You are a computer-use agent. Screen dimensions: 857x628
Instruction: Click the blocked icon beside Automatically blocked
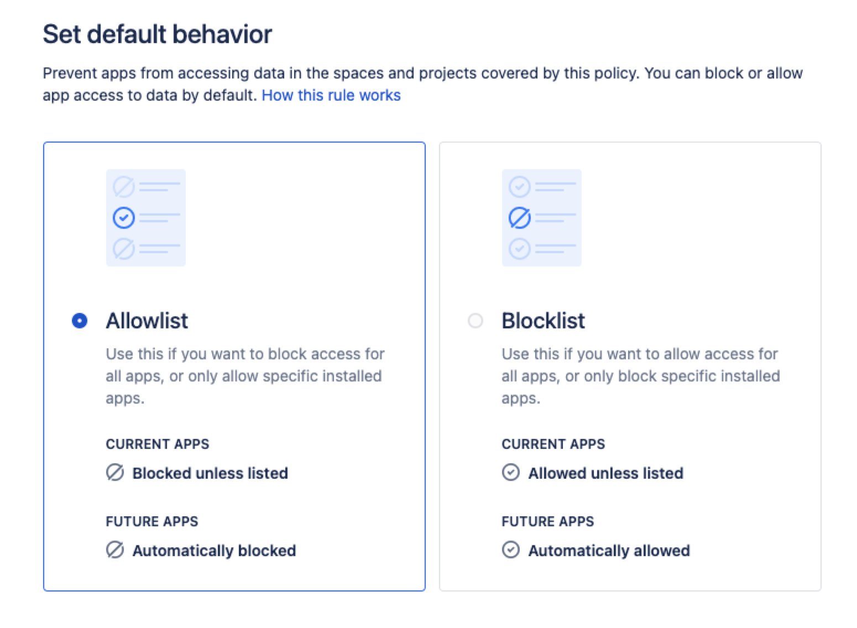pos(114,551)
